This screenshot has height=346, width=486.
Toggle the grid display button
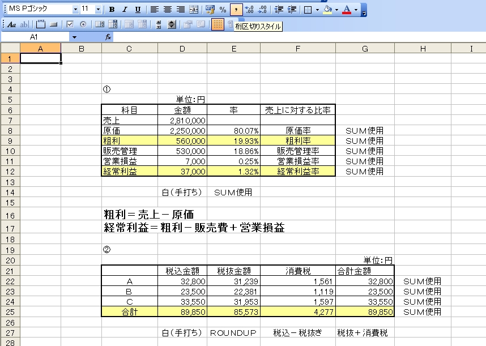point(217,24)
